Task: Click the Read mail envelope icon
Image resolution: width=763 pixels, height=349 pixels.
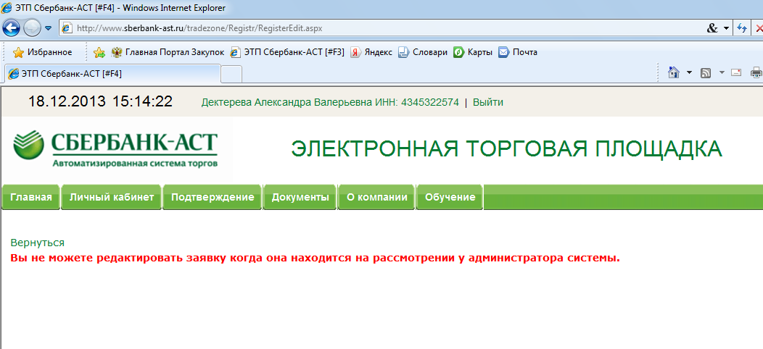Action: [x=736, y=72]
